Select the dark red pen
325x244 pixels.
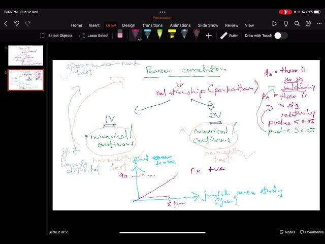pos(197,34)
